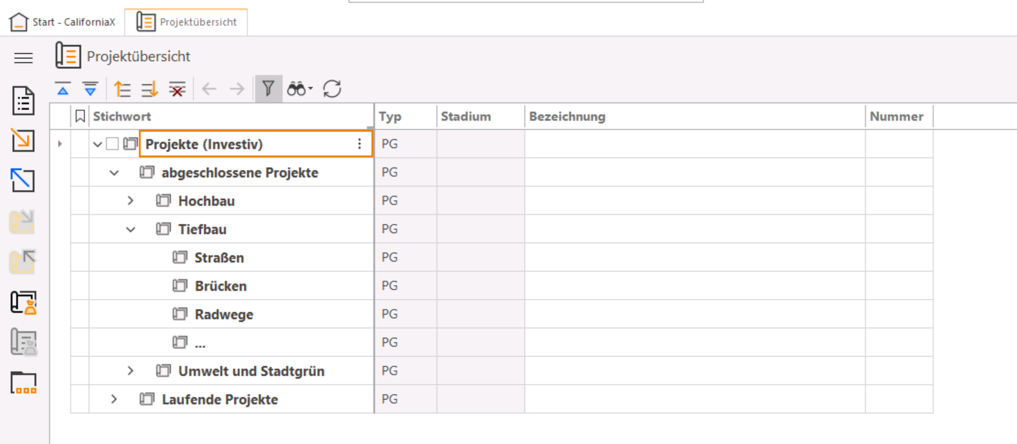Click the row indicator arrow at first row
Viewport: 1017px width, 444px height.
[60, 144]
